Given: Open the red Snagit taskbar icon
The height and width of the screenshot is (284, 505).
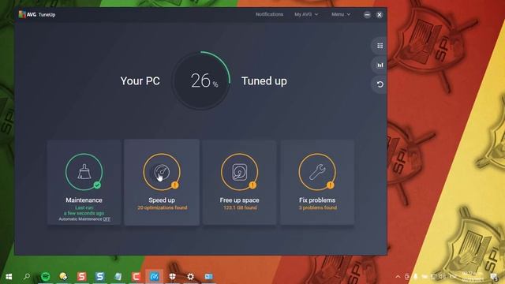Looking at the screenshot, I should 82,276.
